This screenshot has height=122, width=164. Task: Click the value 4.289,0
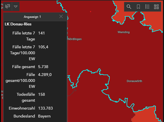pos(45,75)
